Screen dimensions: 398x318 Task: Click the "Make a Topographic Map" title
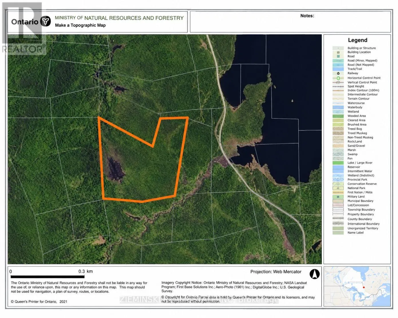click(80, 25)
